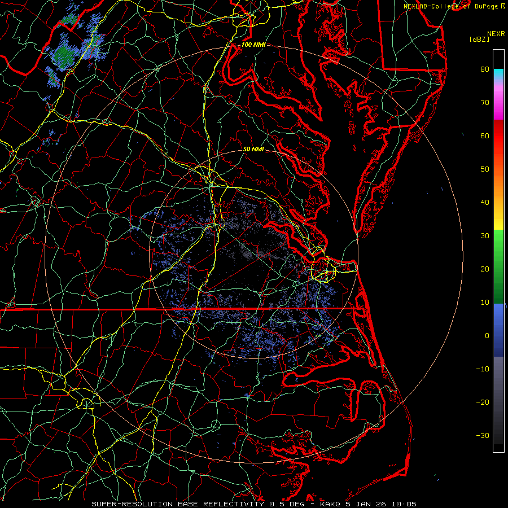
Task: Click the blue segment of the color bar
Action: tap(498, 330)
